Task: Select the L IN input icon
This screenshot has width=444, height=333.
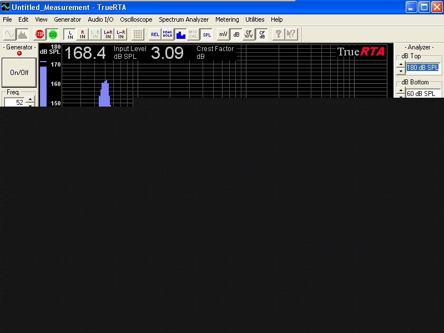Action: coord(70,34)
